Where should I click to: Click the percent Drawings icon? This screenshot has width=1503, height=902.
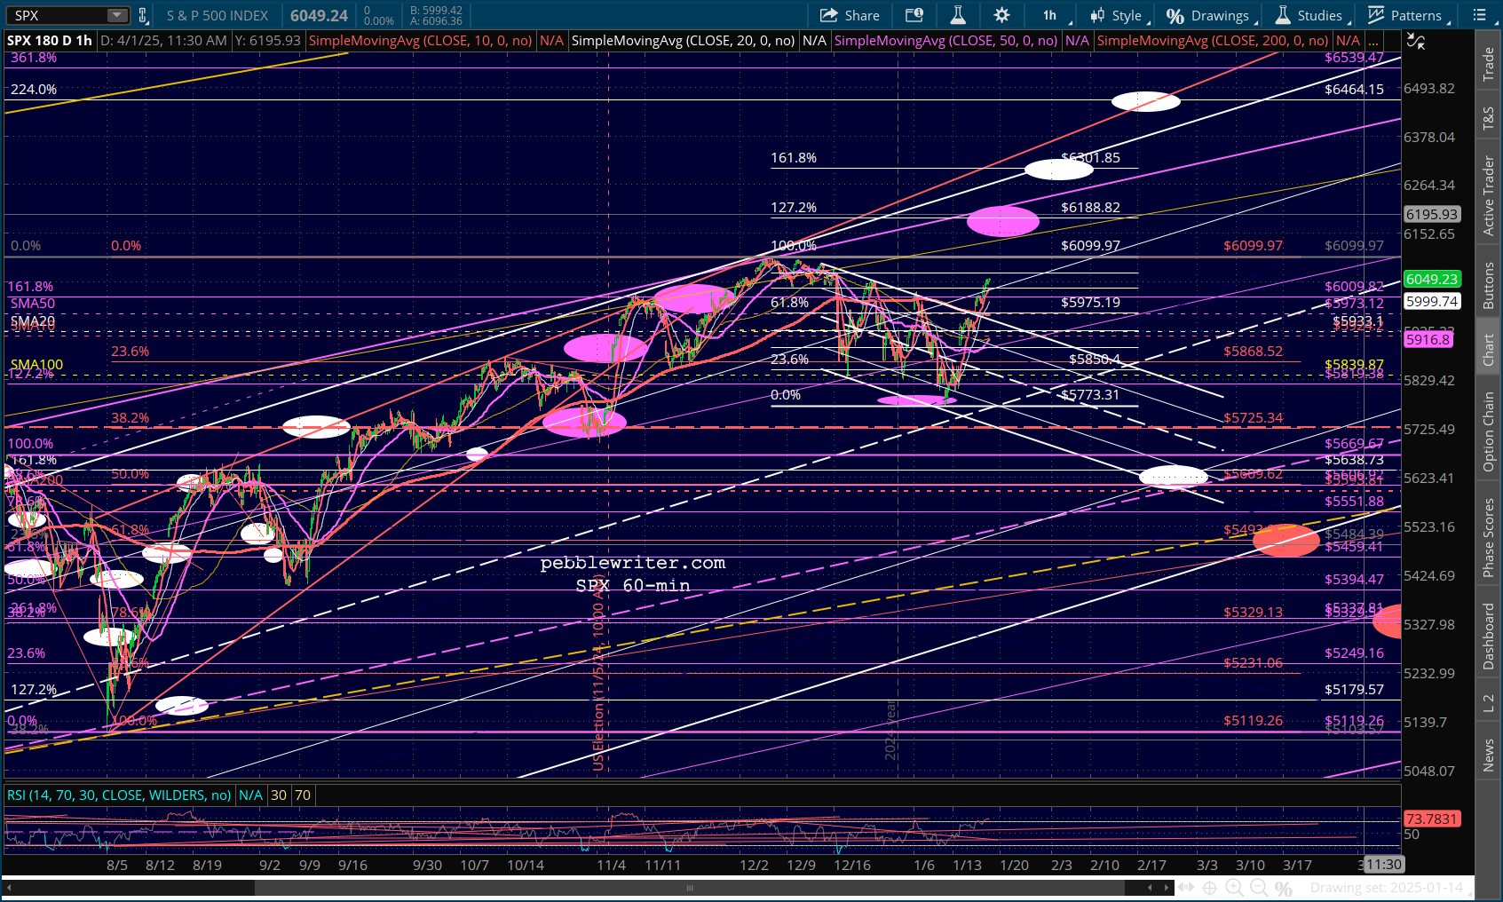[1175, 16]
